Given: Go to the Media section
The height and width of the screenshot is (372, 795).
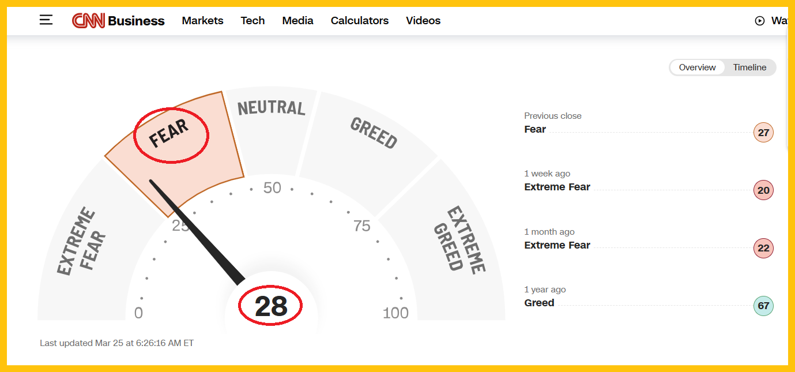Looking at the screenshot, I should (297, 21).
